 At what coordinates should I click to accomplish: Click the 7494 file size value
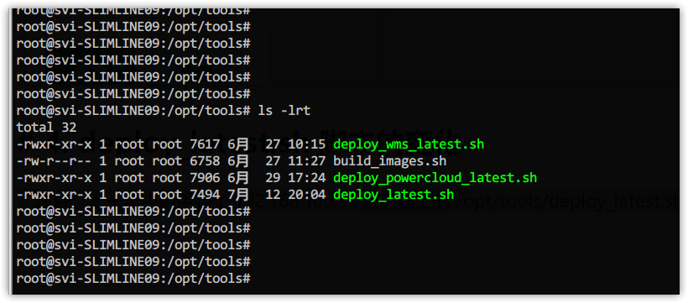click(205, 195)
